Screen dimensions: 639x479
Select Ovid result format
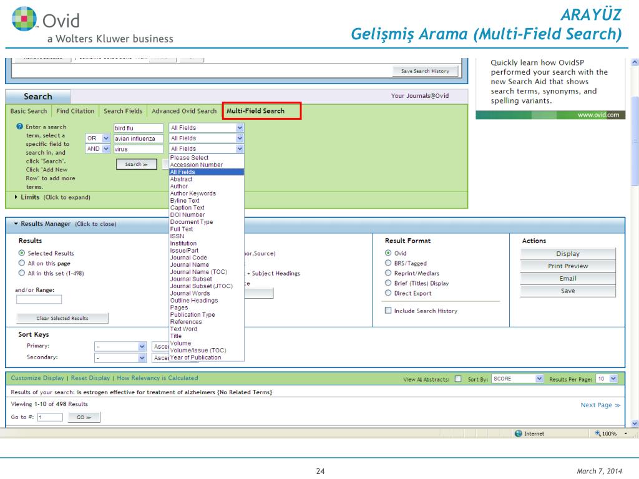pos(388,253)
